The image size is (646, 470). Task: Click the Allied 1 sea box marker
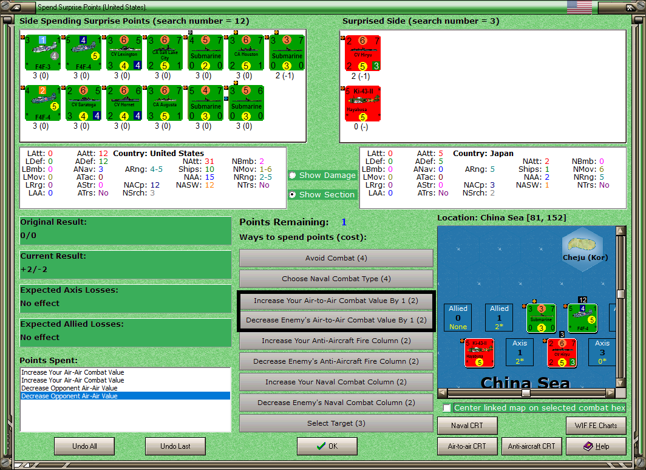499,318
